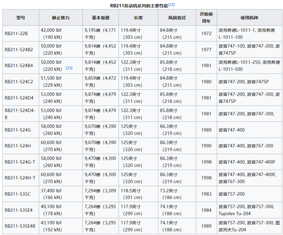Click the 图波列夫Tu-204 aircraft cell

click(x=249, y=226)
